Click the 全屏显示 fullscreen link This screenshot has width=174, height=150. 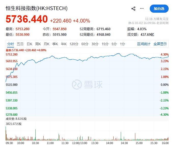tap(160, 44)
